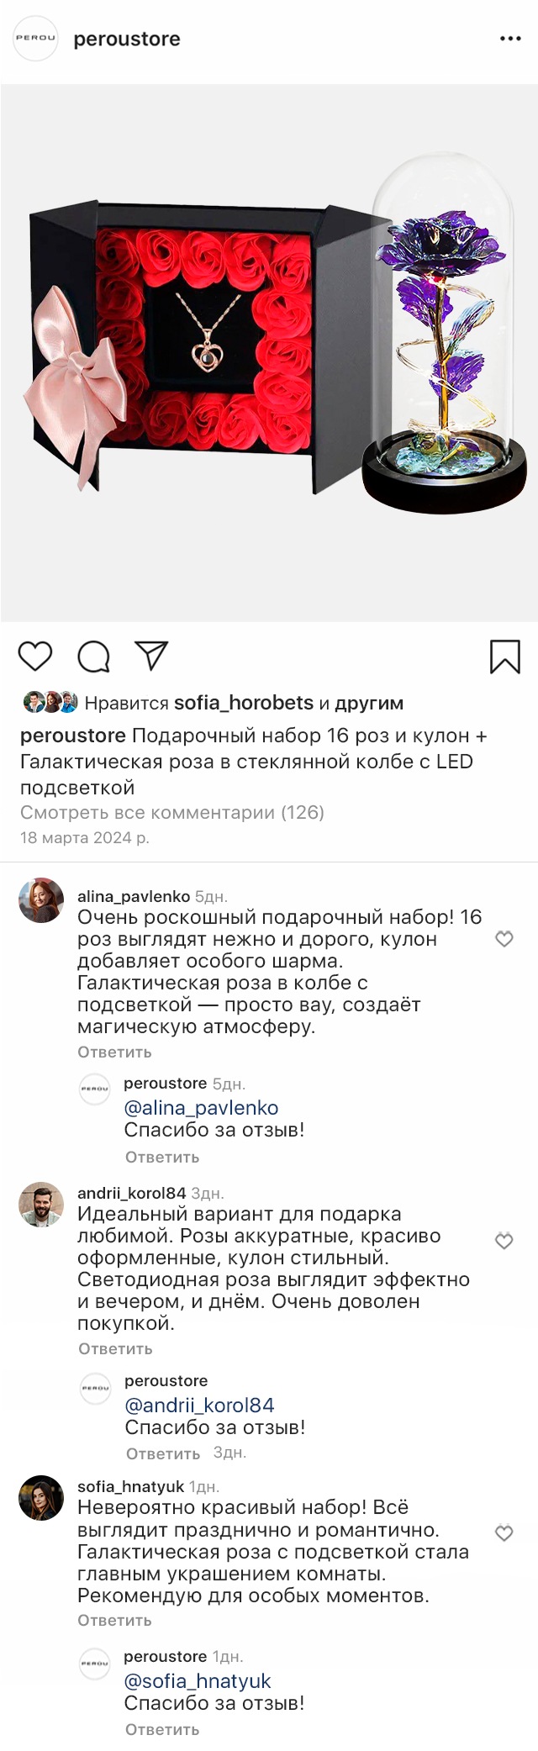538x1751 pixels.
Task: Like the post with heart icon
Action: [35, 657]
